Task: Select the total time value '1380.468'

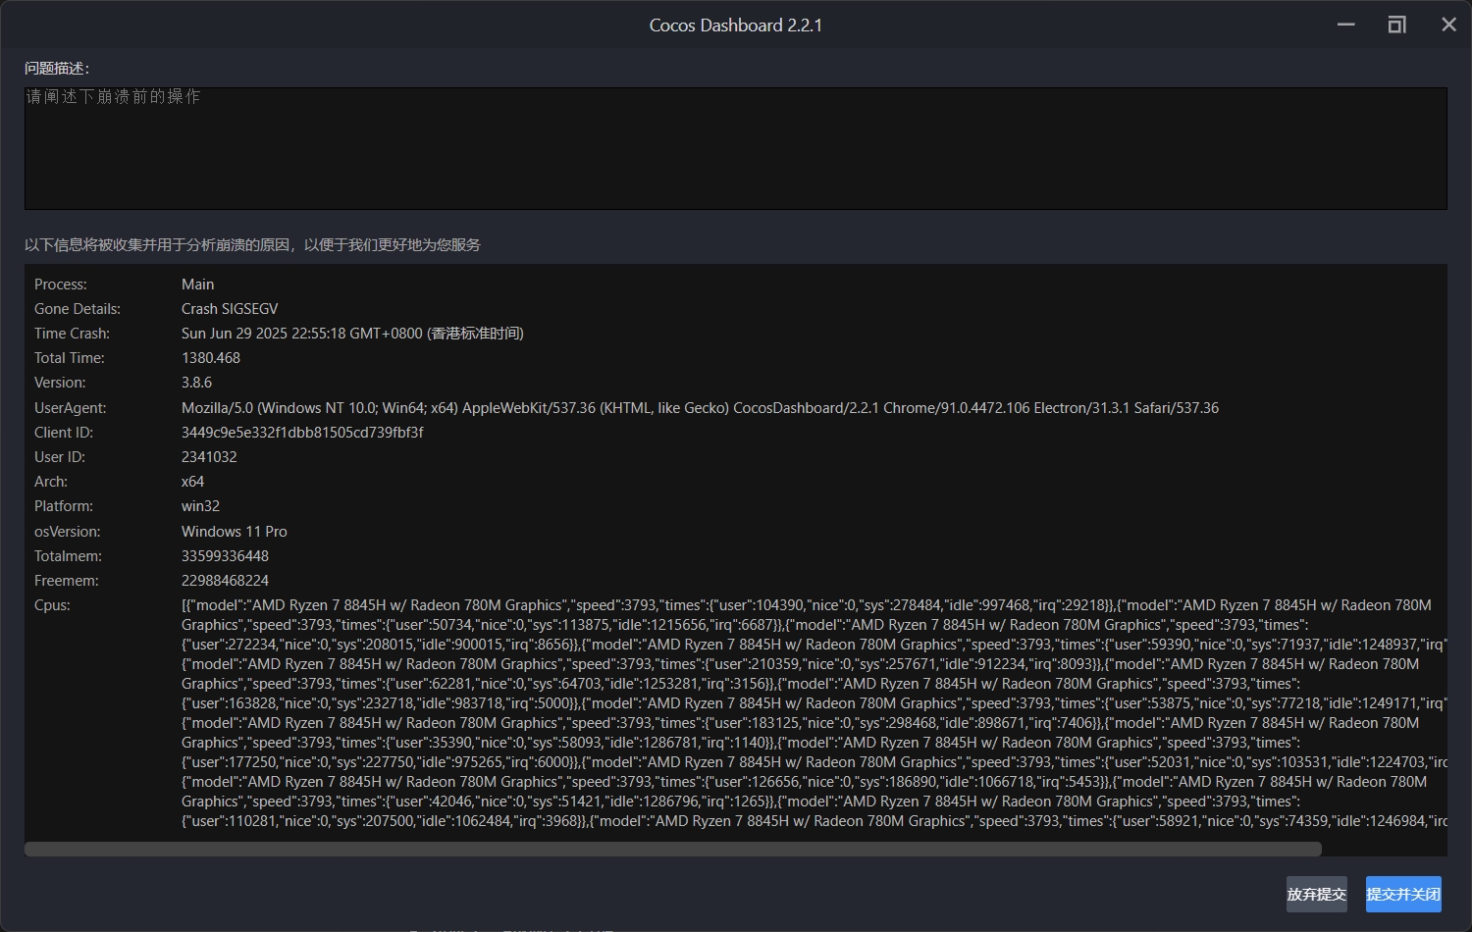Action: (x=211, y=358)
